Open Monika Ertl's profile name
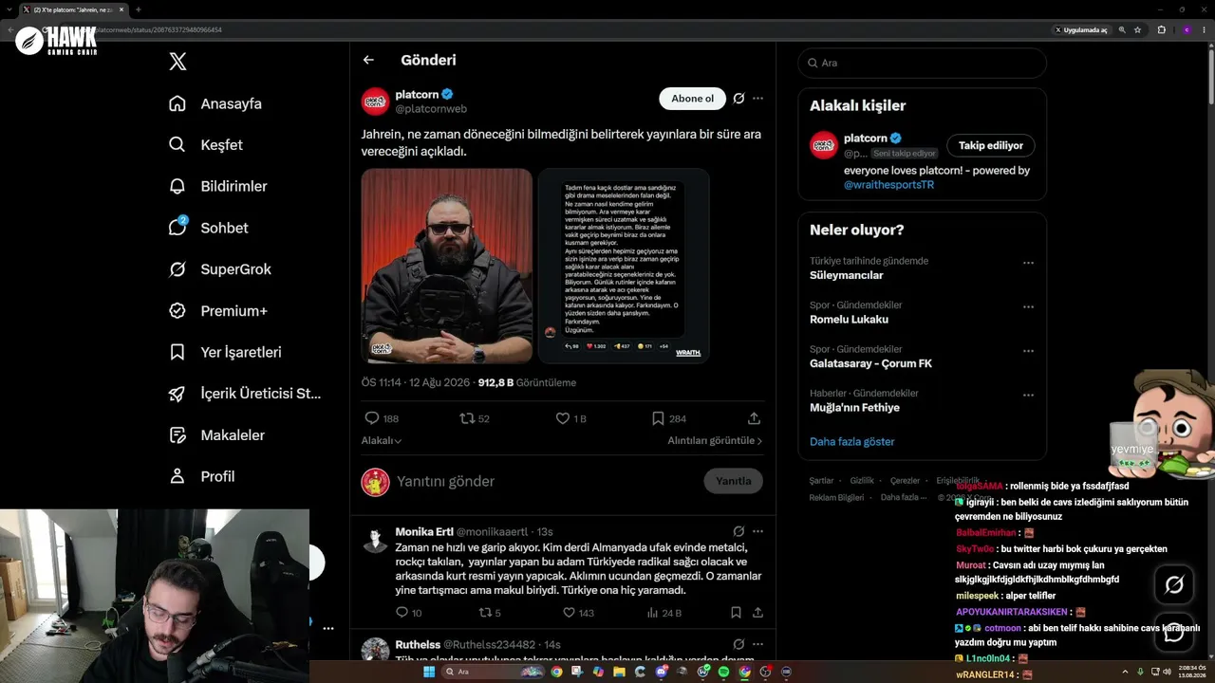Image resolution: width=1215 pixels, height=683 pixels. (423, 531)
